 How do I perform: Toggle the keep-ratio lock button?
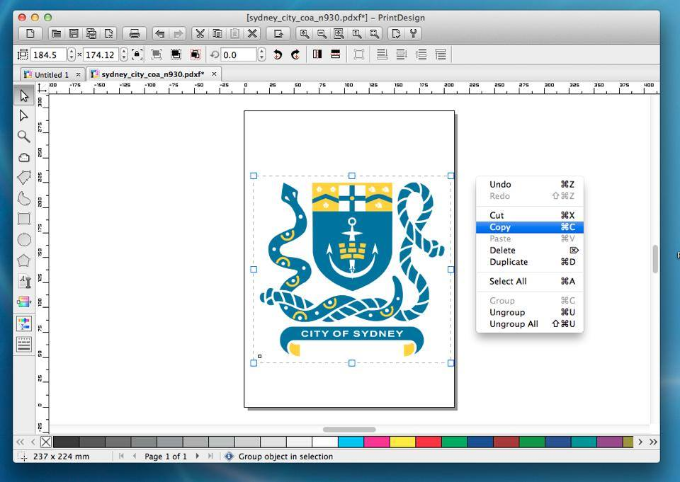[137, 54]
